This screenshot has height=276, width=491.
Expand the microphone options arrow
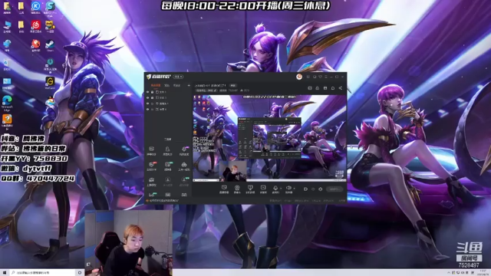pos(281,189)
